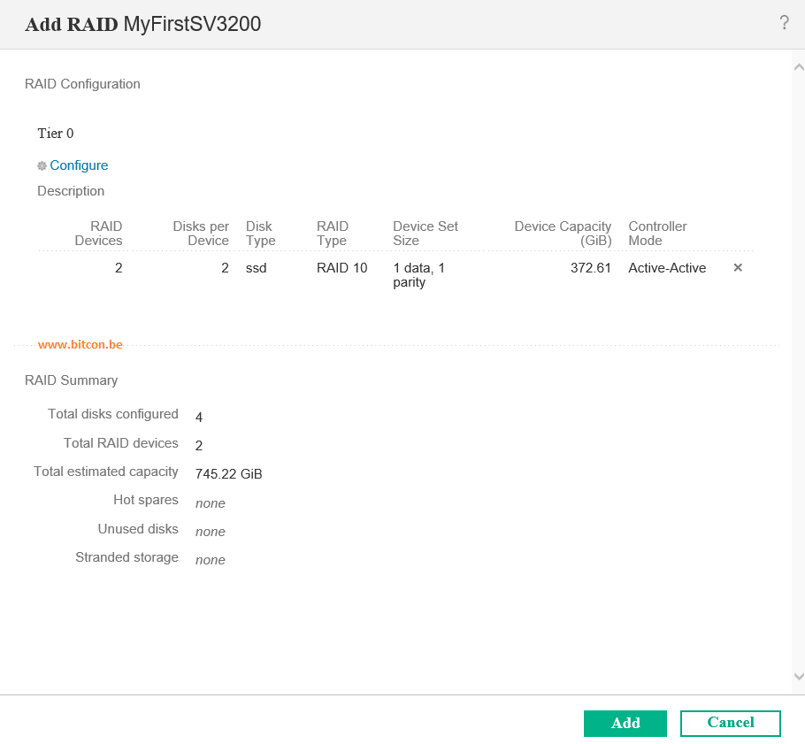Click the RAID Devices column header
The image size is (805, 744).
[x=98, y=234]
